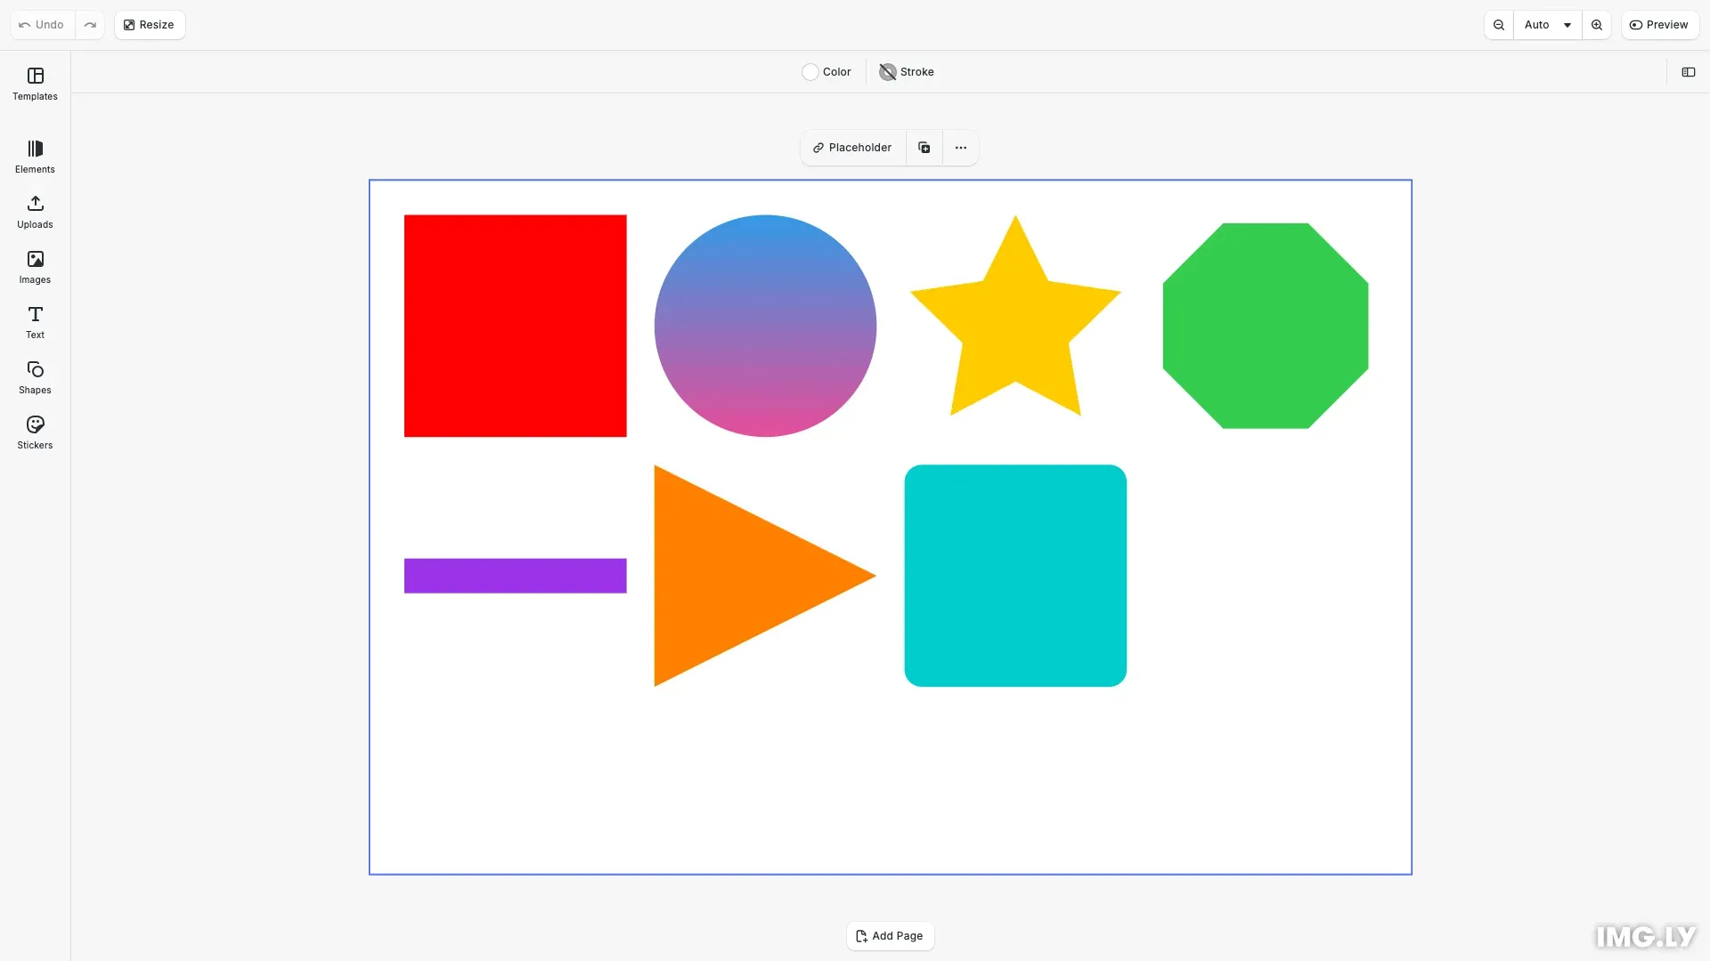1710x961 pixels.
Task: Toggle the Stroke setting
Action: click(x=906, y=71)
